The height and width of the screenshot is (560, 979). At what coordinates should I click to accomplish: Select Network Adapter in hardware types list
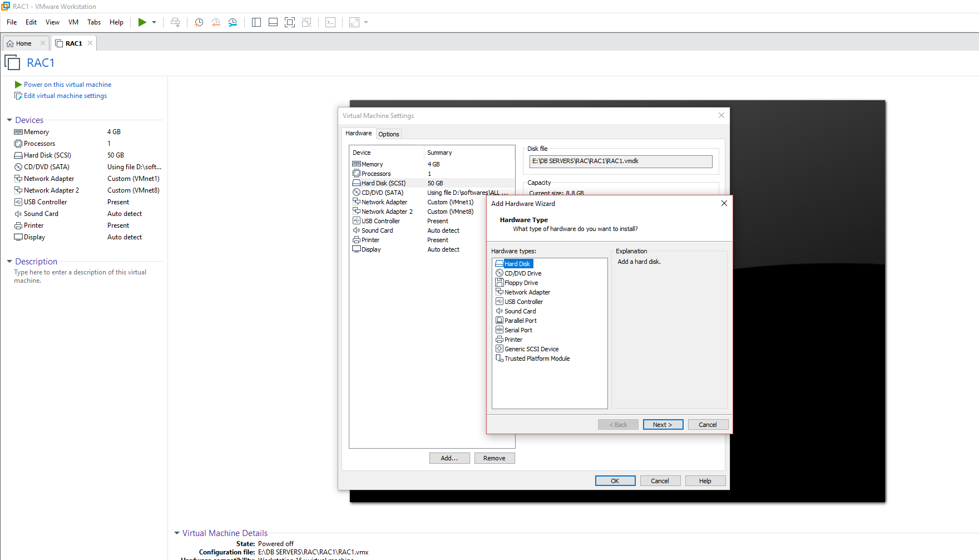527,292
